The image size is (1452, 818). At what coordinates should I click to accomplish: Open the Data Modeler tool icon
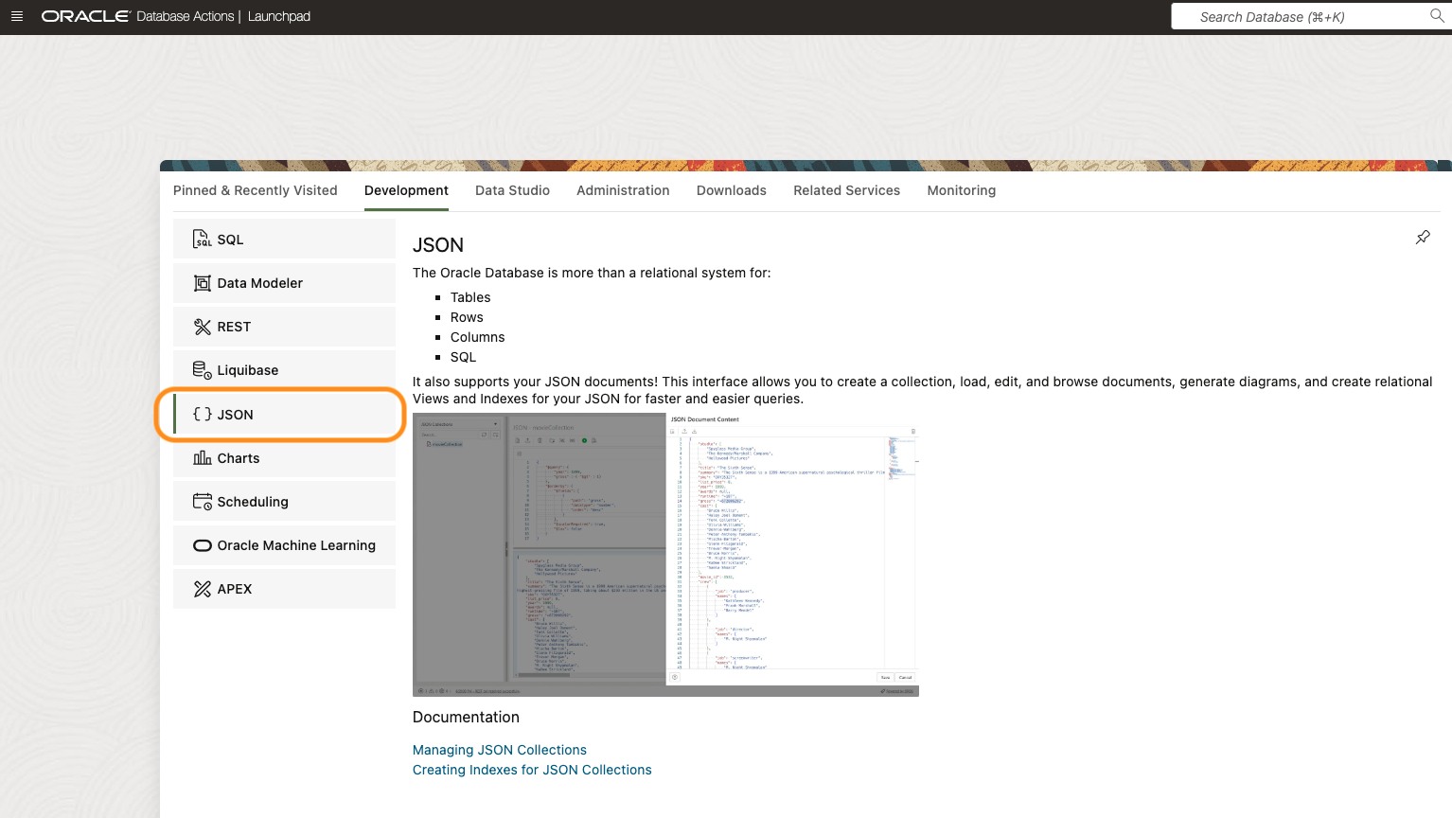[201, 282]
